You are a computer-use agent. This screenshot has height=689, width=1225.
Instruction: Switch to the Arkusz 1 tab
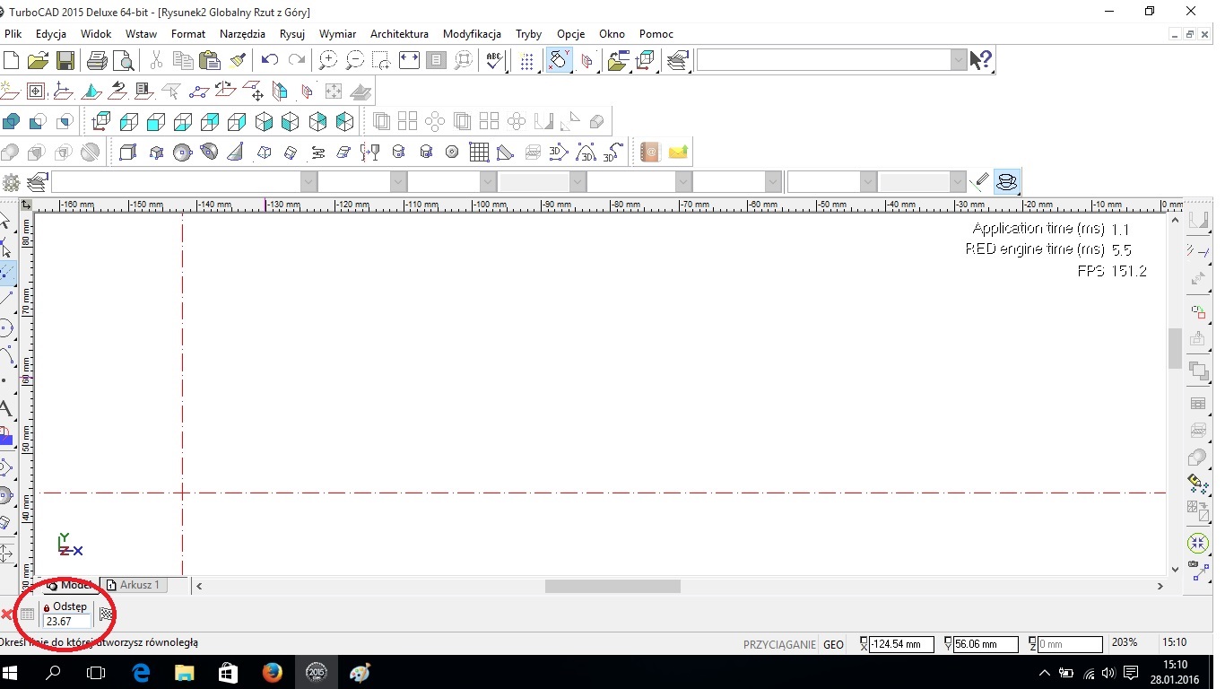pyautogui.click(x=133, y=585)
